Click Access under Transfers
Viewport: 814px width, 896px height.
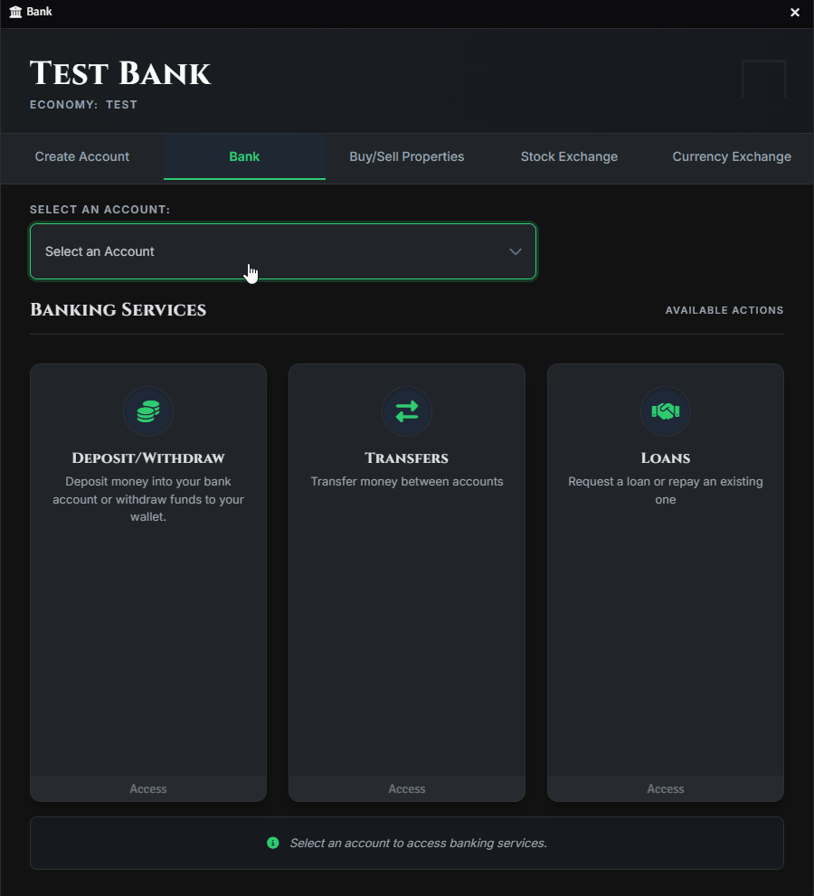[x=407, y=788]
